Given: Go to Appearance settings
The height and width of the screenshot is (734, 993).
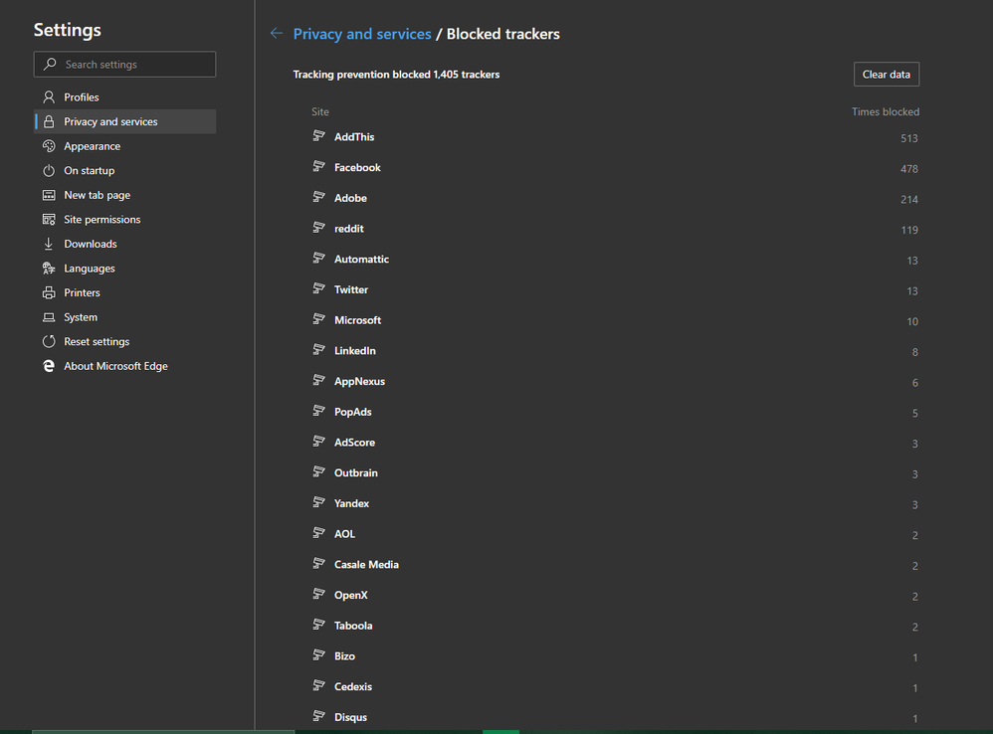Looking at the screenshot, I should (124, 146).
